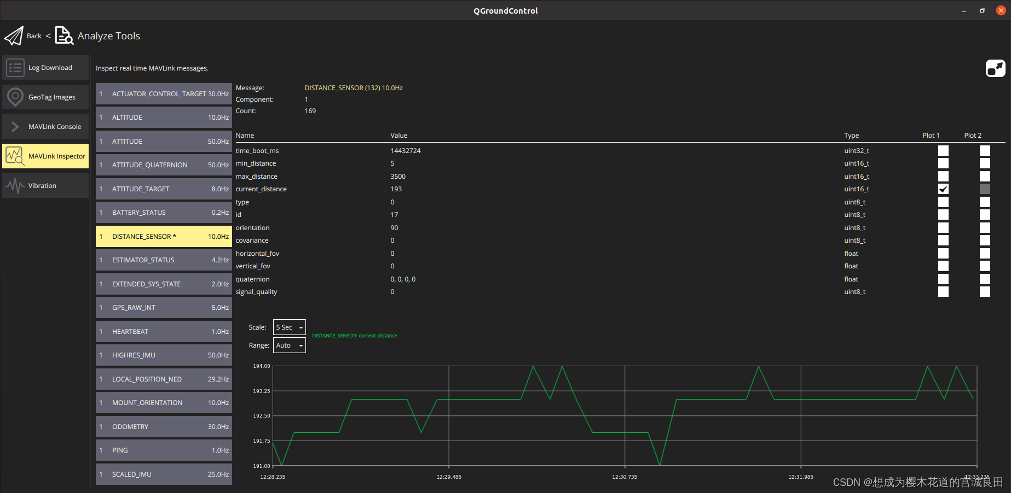Check Plot 1 for min_distance
This screenshot has height=493, width=1011.
(x=943, y=163)
